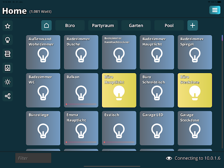
Task: Click the share icon in sidebar
Action: pos(7,96)
